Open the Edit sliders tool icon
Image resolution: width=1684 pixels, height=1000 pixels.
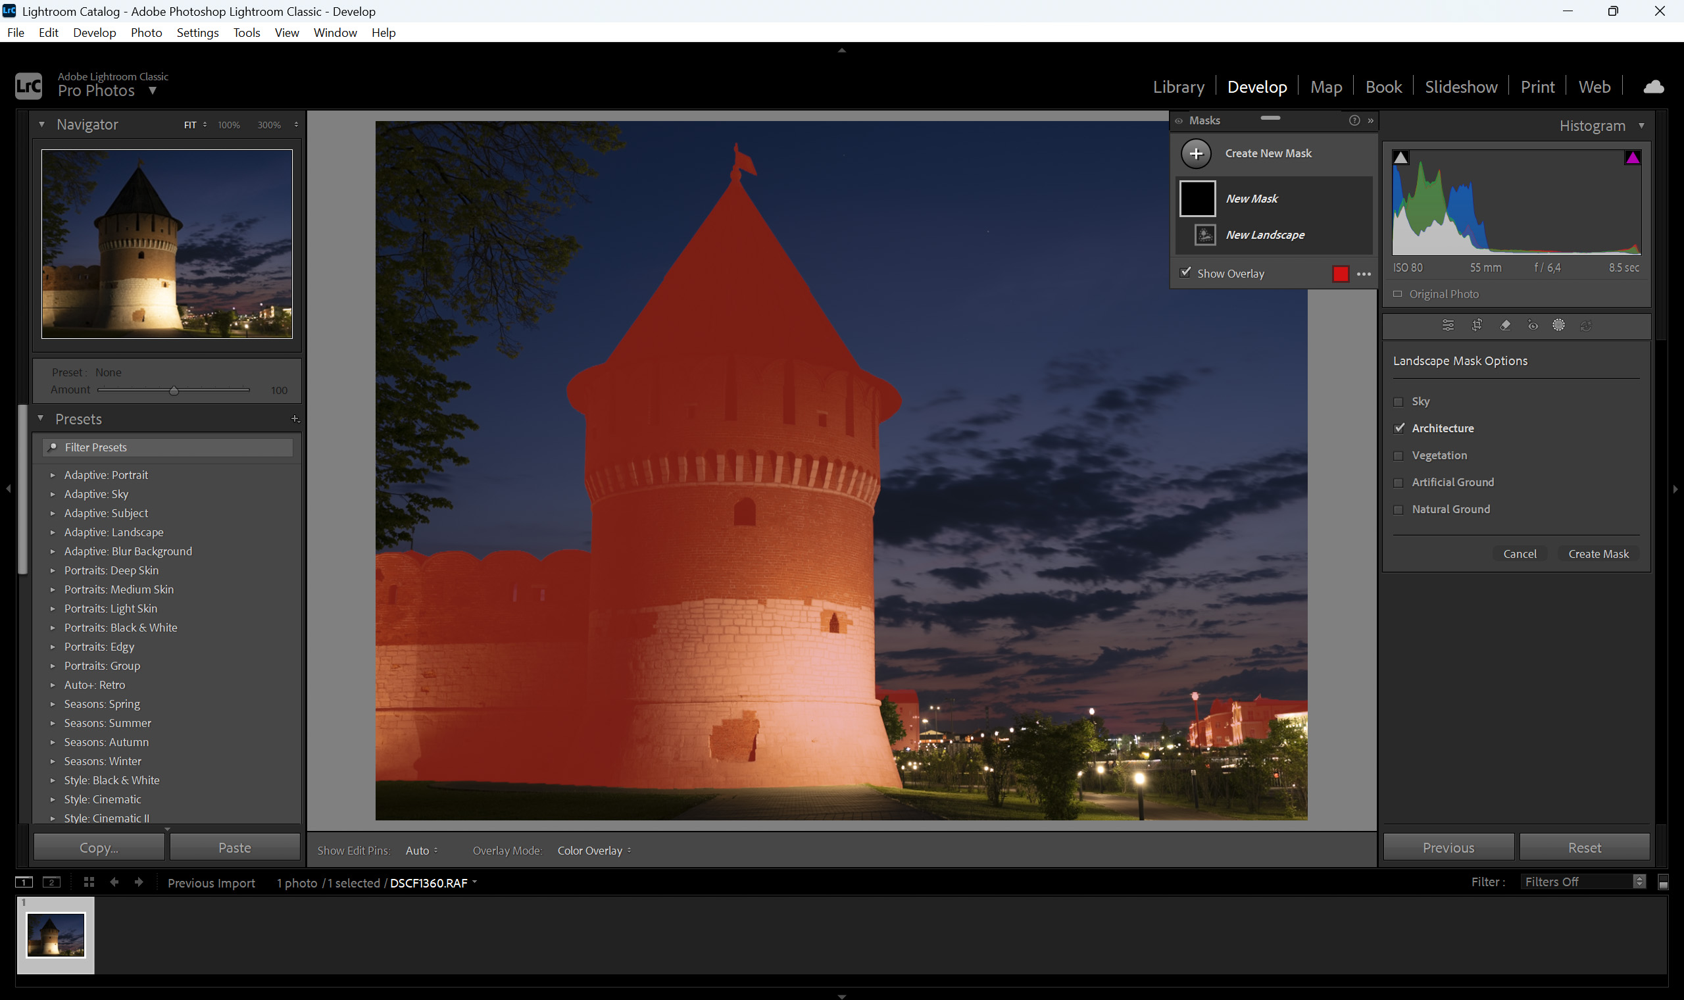[1448, 326]
